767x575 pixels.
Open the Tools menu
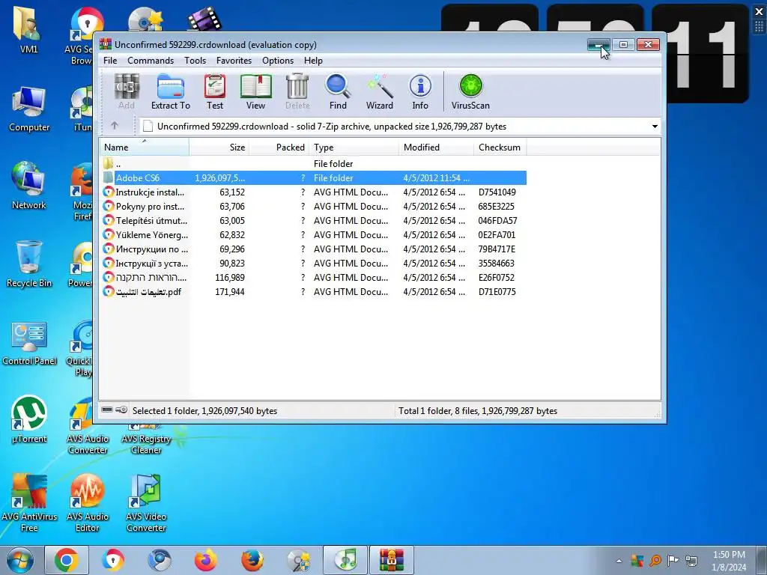click(x=195, y=61)
